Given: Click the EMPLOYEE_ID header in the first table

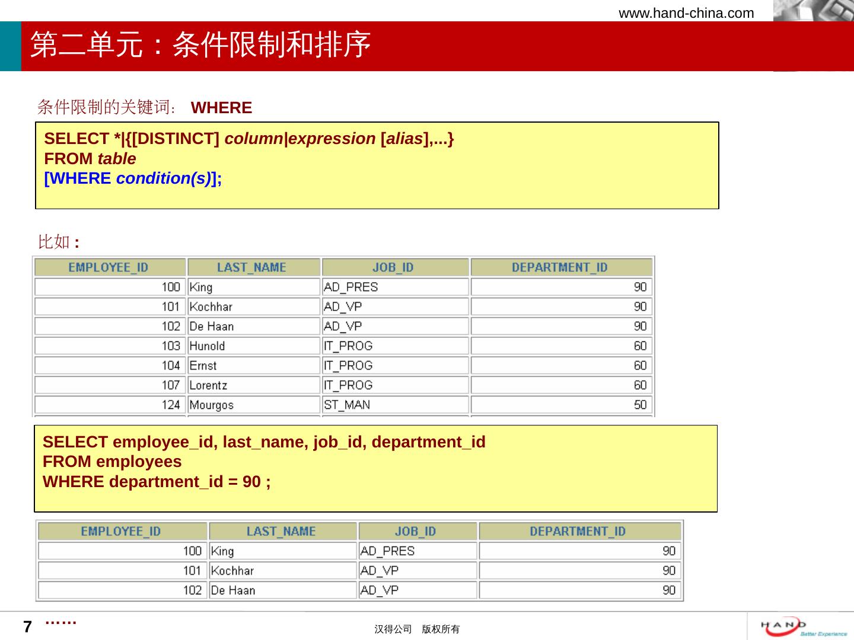Looking at the screenshot, I should tap(110, 267).
